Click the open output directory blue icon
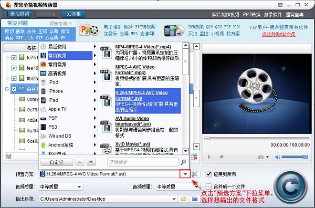Viewport: 315px width, 208px height. 194,199
